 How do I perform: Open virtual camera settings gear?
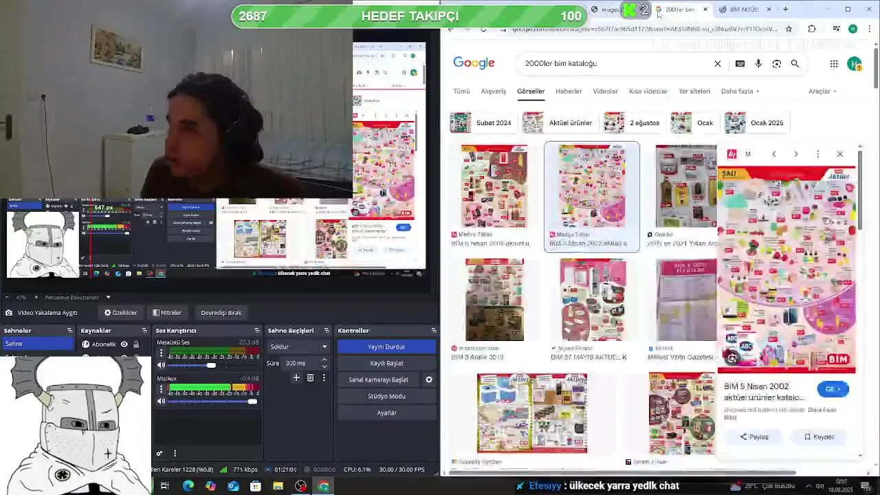[429, 379]
